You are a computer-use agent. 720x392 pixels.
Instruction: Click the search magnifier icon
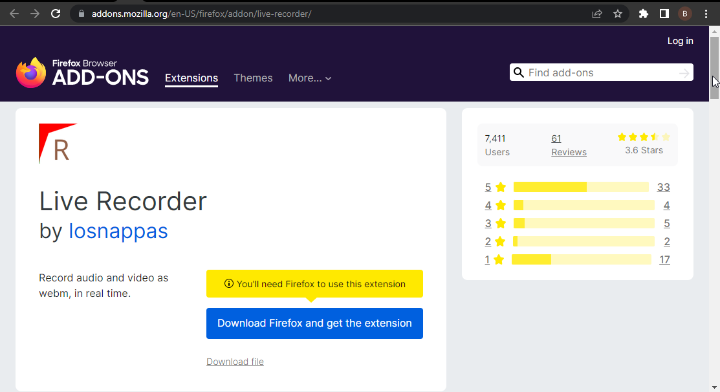518,72
